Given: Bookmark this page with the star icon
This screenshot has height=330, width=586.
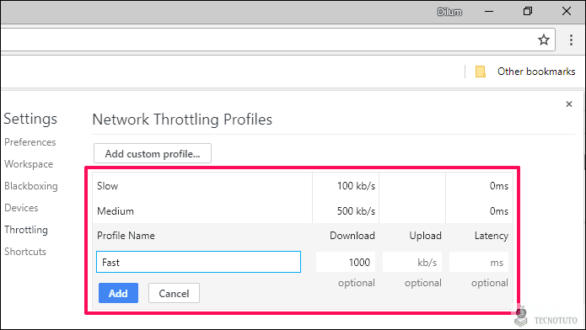Looking at the screenshot, I should coord(543,40).
